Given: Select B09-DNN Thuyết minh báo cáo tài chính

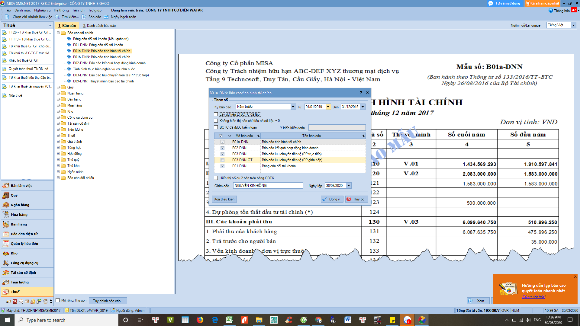Looking at the screenshot, I should pyautogui.click(x=103, y=81).
